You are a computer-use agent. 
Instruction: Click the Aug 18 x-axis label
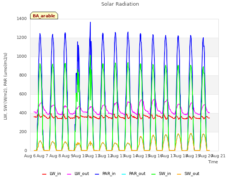(x=181, y=156)
